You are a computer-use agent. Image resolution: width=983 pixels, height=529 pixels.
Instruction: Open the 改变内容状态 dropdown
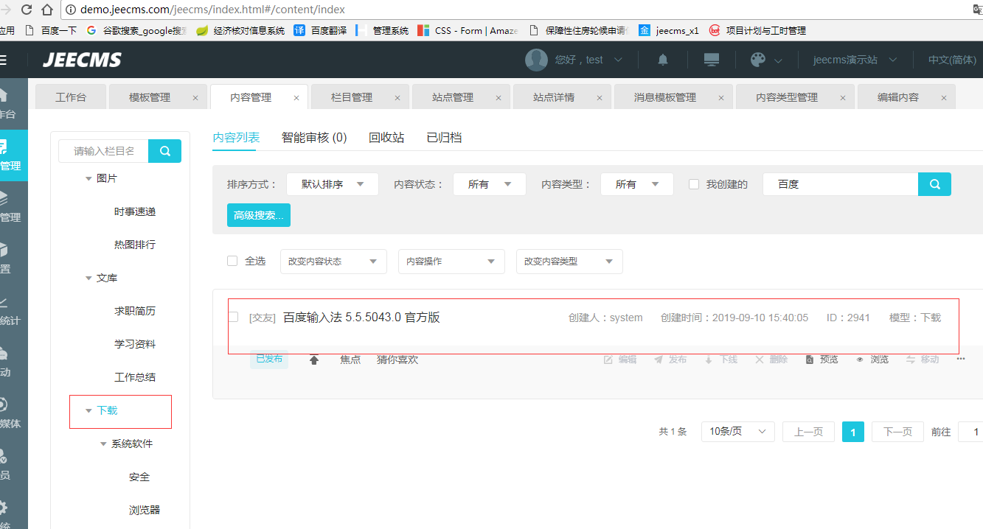(x=333, y=262)
